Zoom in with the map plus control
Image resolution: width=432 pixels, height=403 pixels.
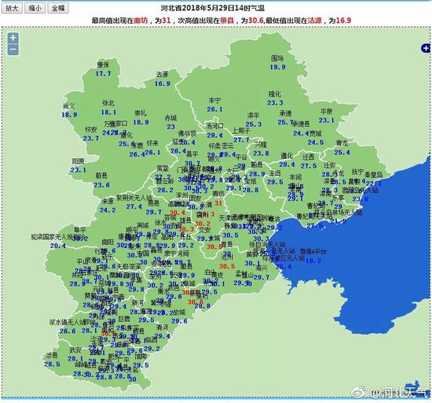(13, 38)
